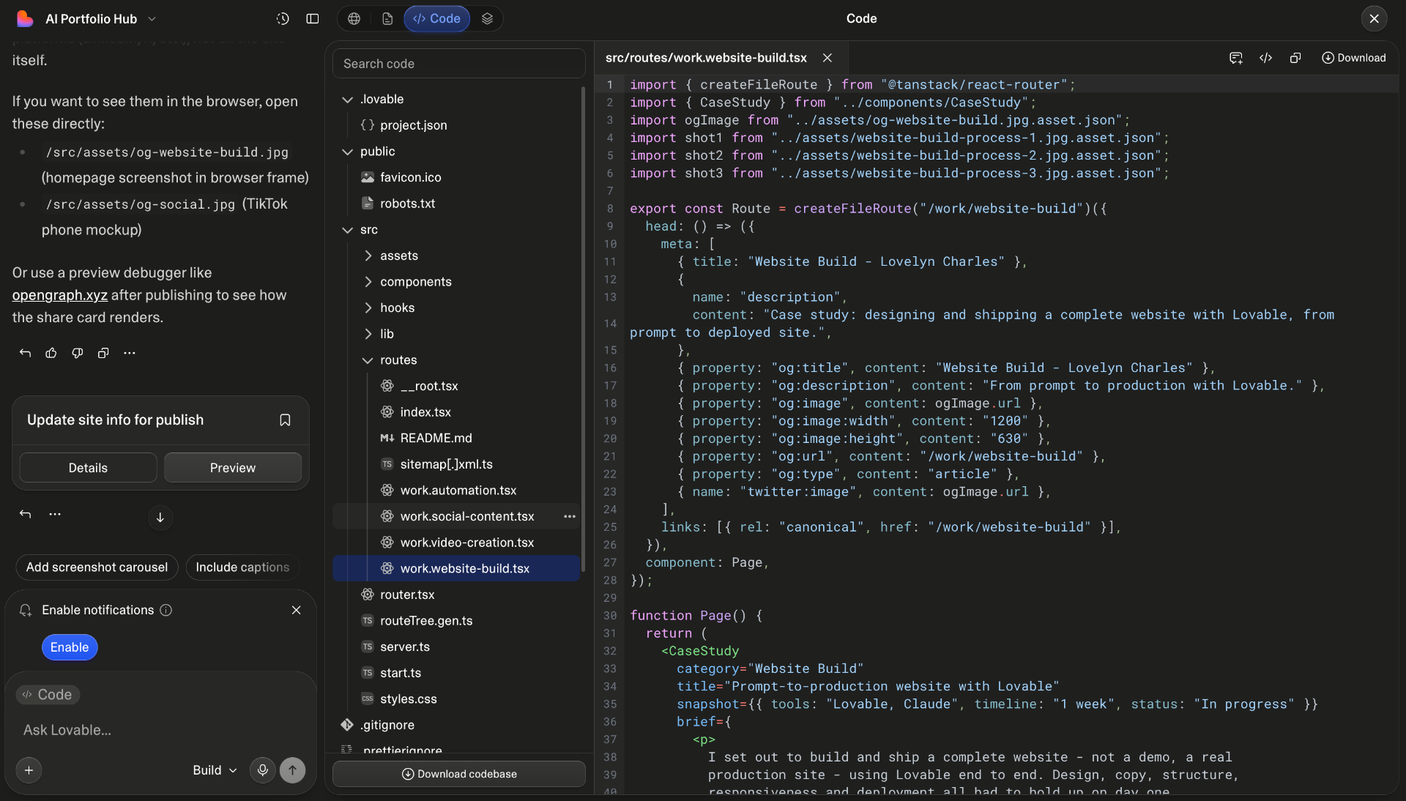Close the work.website-build.tsx file tab

coord(827,58)
